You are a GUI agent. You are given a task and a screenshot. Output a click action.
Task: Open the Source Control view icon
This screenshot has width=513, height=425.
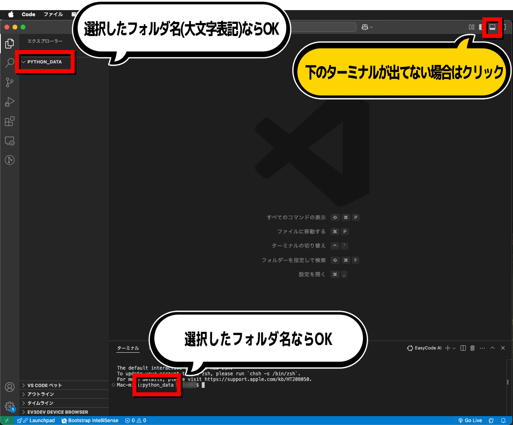[10, 82]
